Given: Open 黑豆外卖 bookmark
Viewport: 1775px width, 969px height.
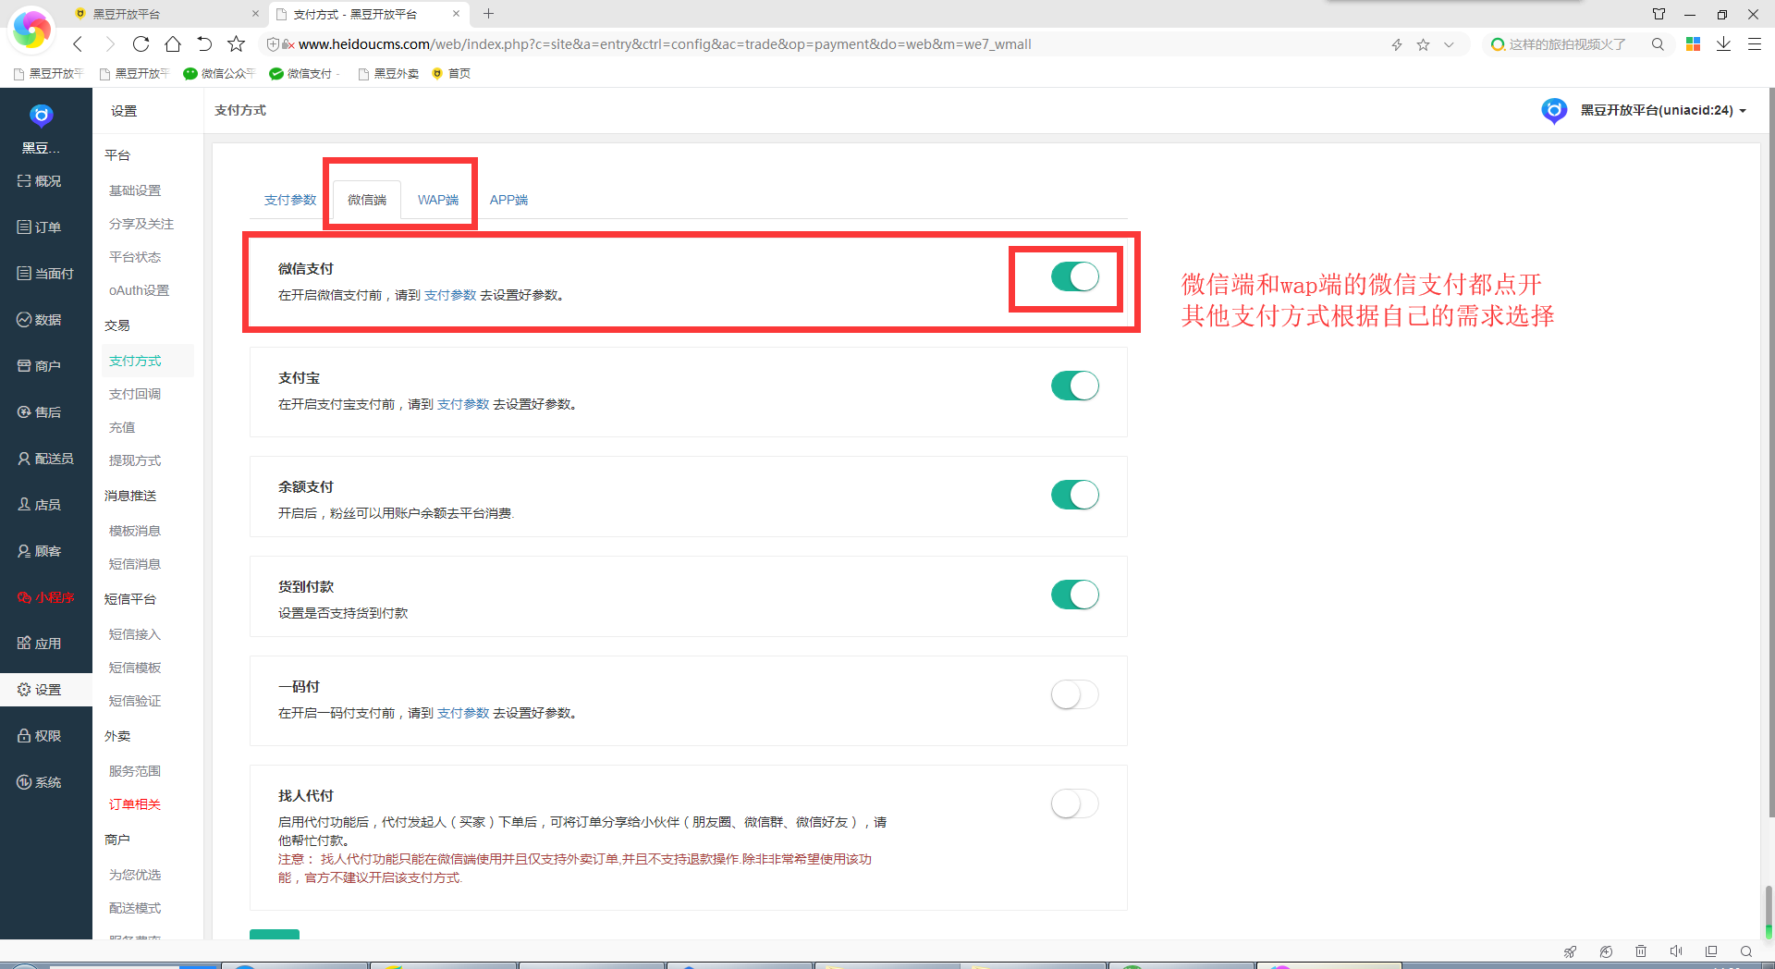Looking at the screenshot, I should click(x=388, y=74).
